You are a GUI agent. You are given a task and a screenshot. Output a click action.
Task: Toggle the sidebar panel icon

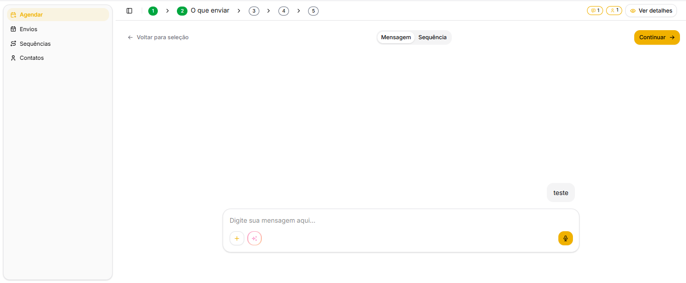click(x=129, y=11)
